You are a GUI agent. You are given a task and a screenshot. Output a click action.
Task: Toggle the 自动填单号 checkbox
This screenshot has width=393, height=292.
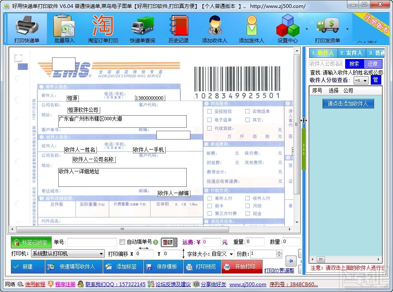122,242
